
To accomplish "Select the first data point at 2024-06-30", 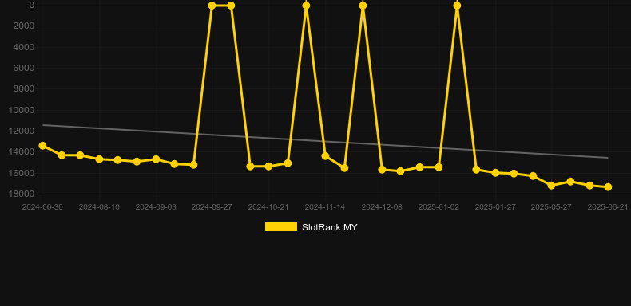I will pos(42,146).
